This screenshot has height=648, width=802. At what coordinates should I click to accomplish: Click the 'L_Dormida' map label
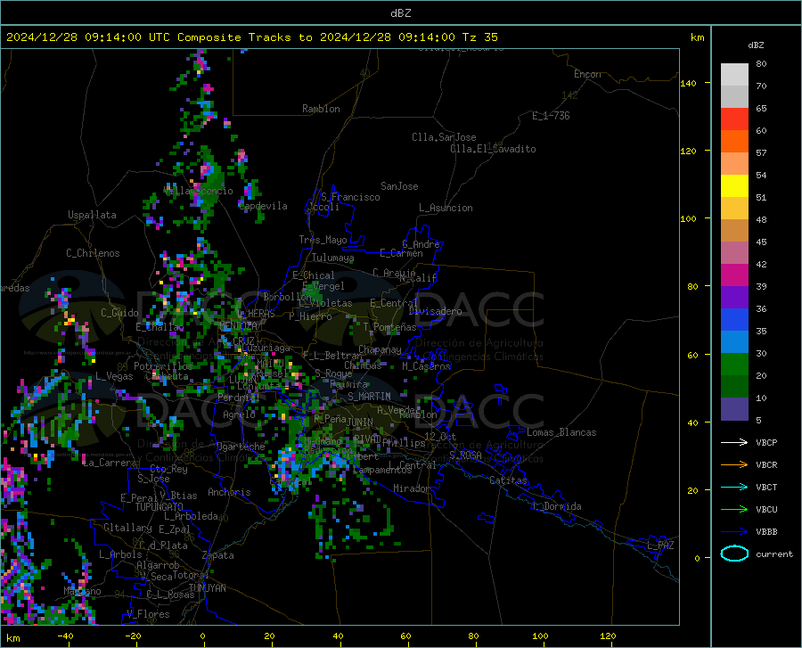(x=557, y=506)
